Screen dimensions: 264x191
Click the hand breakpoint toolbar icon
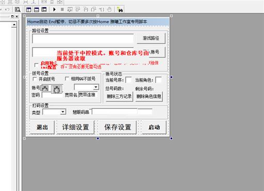click(109, 9)
